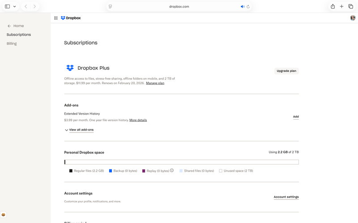Expand View all add-ons

(81, 130)
